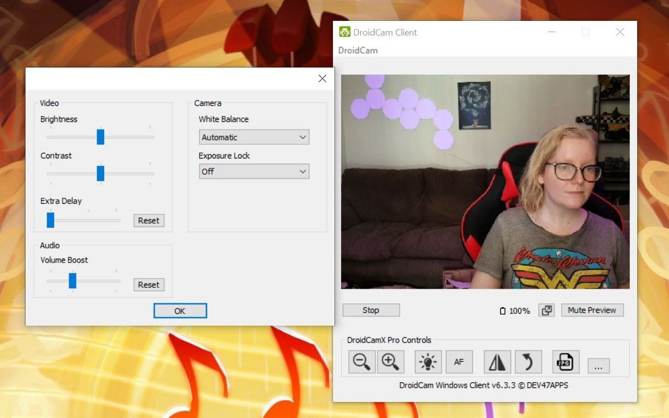Screen dimensions: 669x418
Task: Click the Mute Preview button
Action: [592, 310]
